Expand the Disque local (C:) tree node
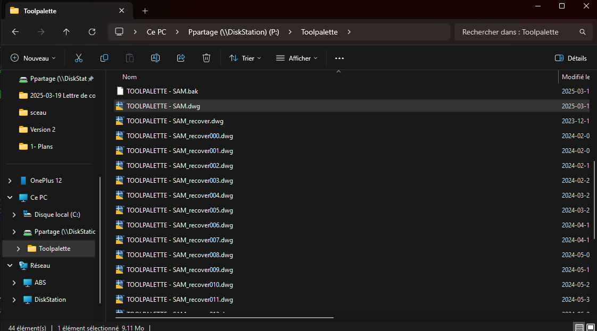This screenshot has width=597, height=331. (14, 215)
